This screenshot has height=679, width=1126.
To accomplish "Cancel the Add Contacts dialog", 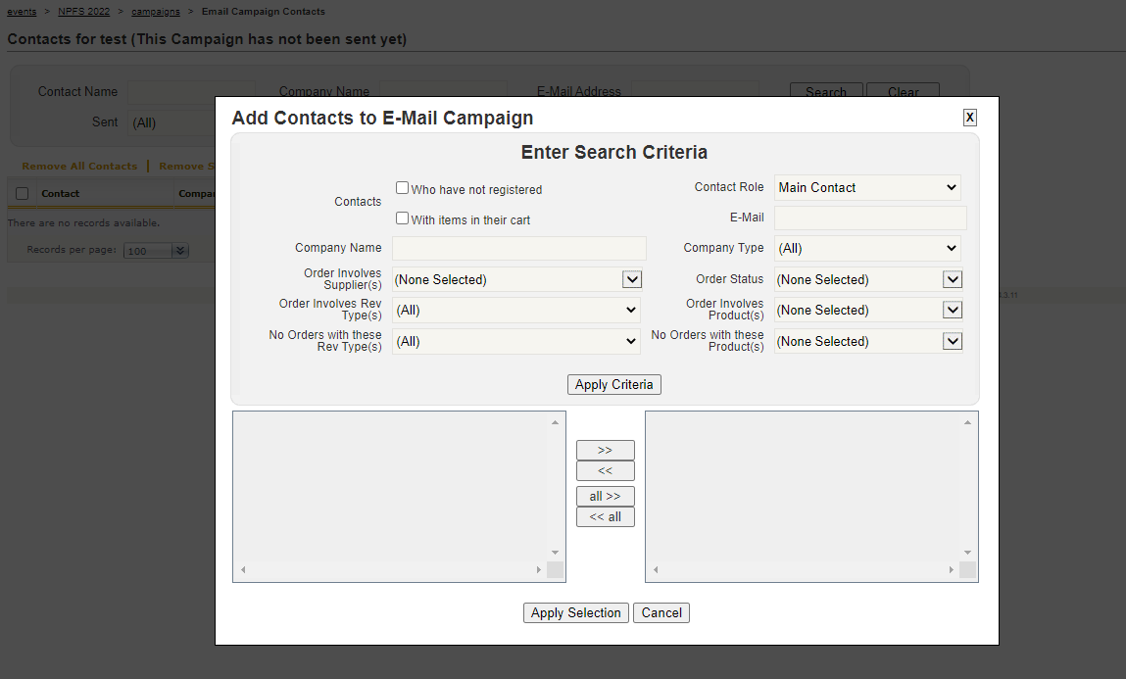I will tap(661, 612).
